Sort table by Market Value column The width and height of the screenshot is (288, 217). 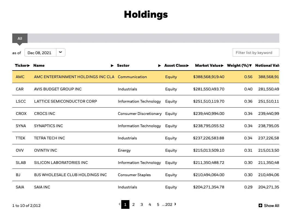pos(209,66)
